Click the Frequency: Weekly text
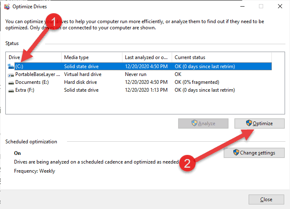The image size is (290, 209). point(35,171)
